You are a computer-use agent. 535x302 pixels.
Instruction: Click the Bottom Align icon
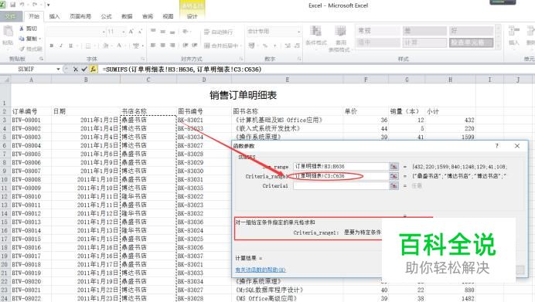[x=172, y=32]
